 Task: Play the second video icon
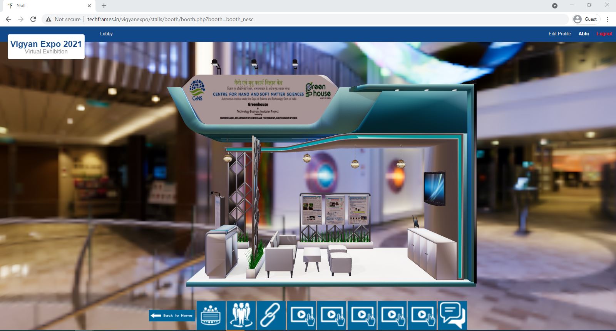coord(332,315)
